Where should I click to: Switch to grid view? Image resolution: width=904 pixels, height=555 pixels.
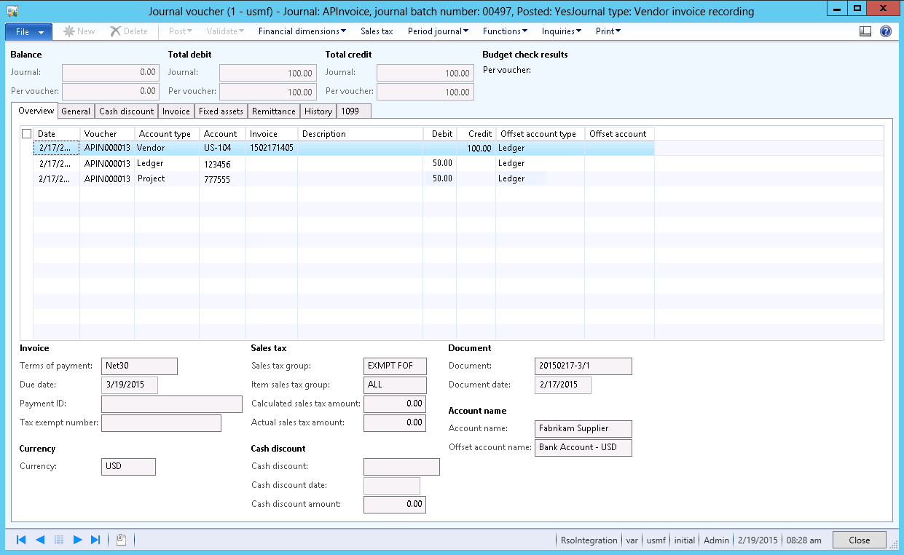[60, 540]
